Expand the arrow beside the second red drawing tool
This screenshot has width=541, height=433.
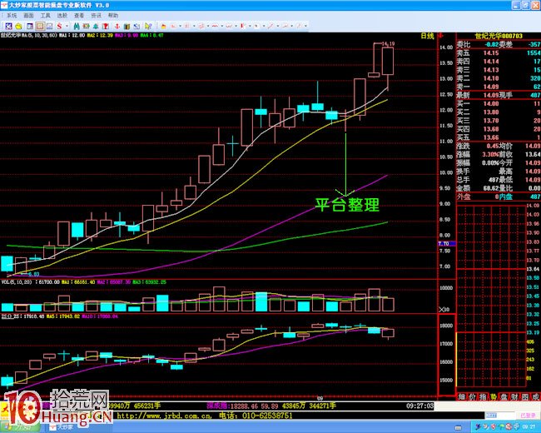(x=194, y=26)
